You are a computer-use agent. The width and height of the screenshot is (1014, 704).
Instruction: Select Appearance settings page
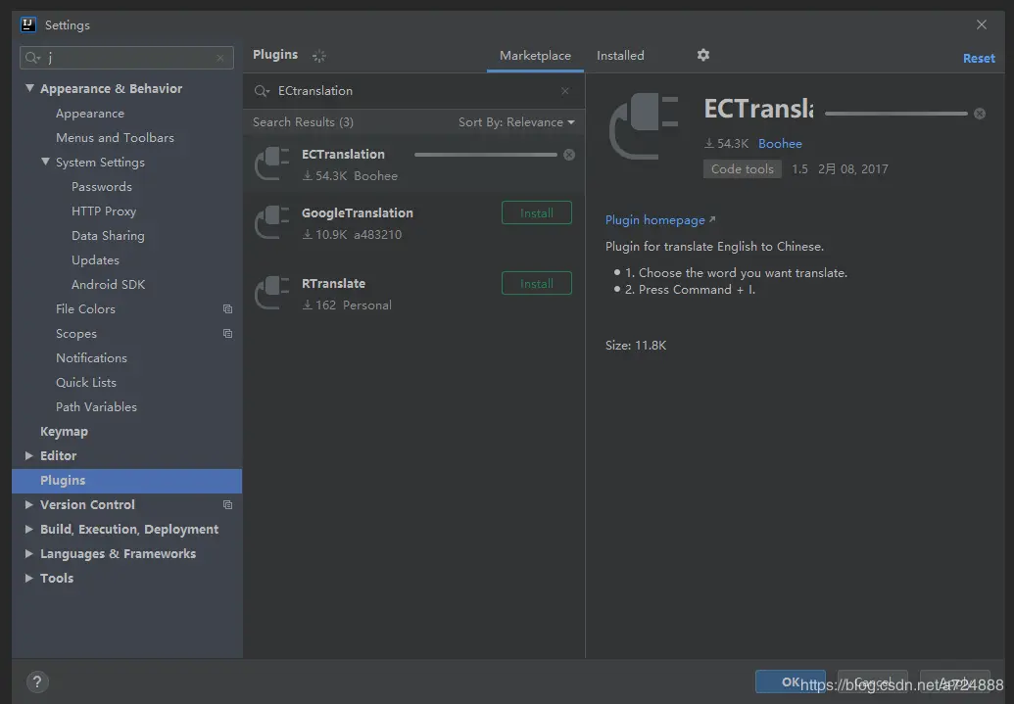point(90,114)
